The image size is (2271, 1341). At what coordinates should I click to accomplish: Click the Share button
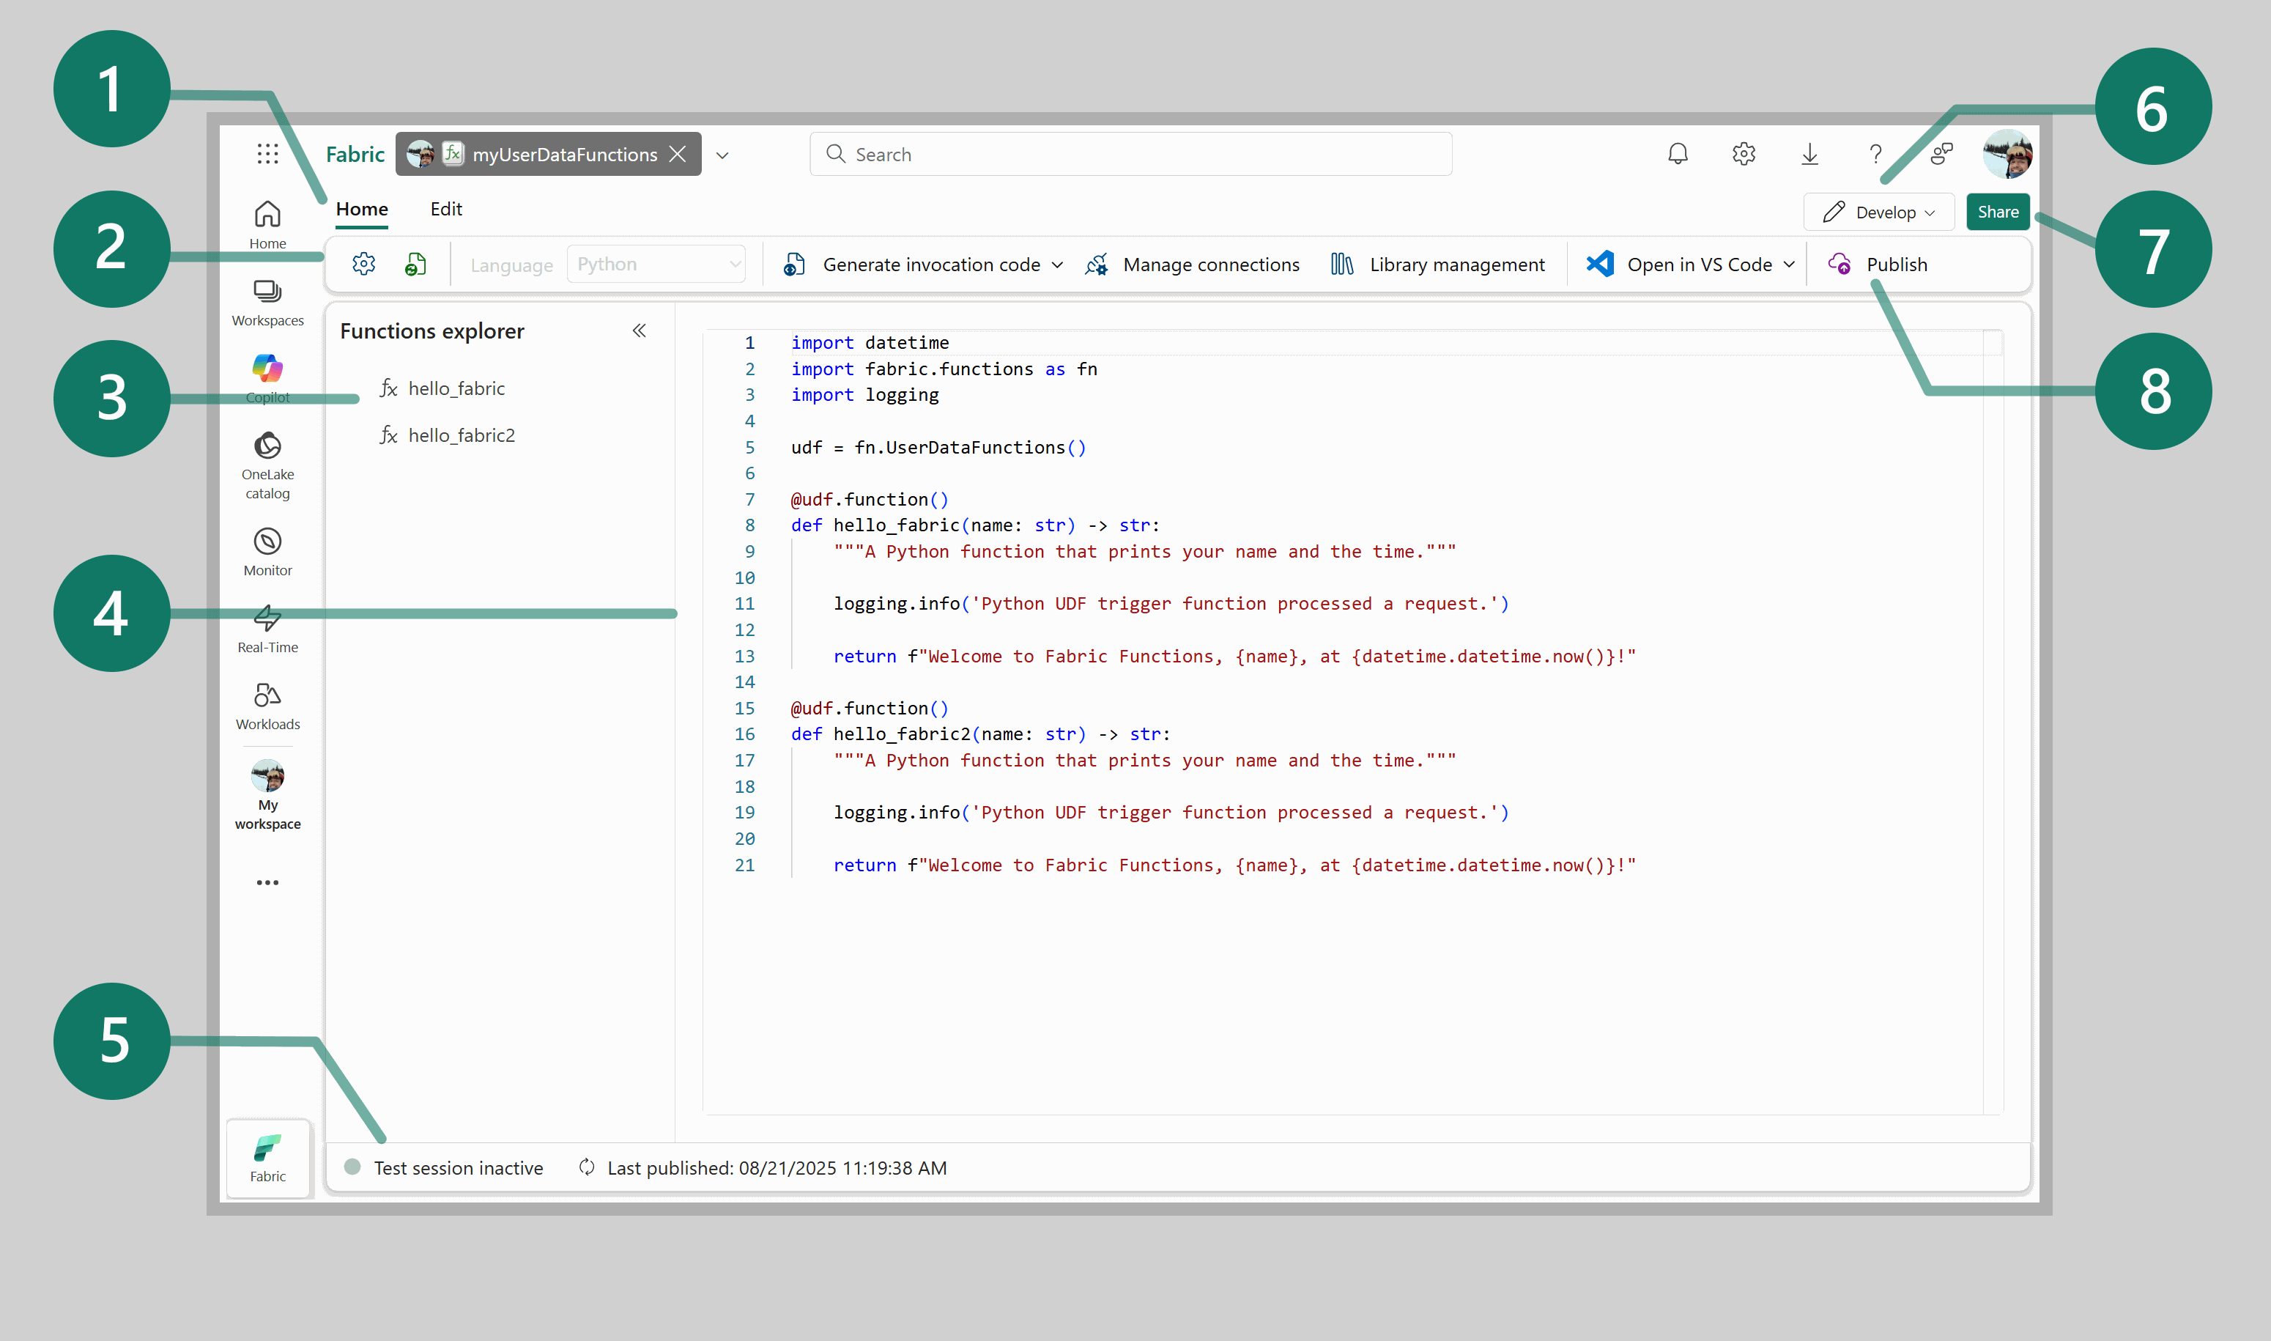click(1997, 213)
